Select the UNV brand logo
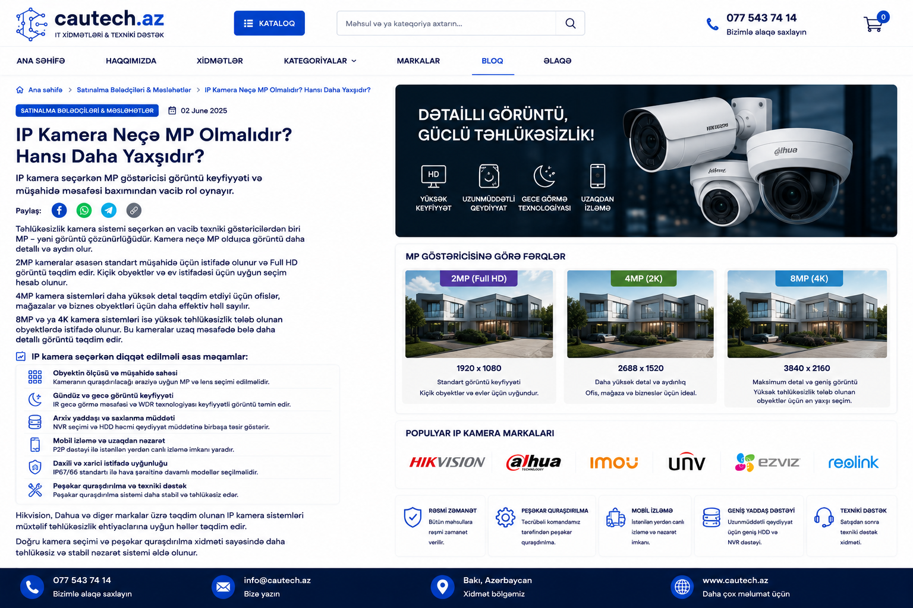 click(x=687, y=463)
